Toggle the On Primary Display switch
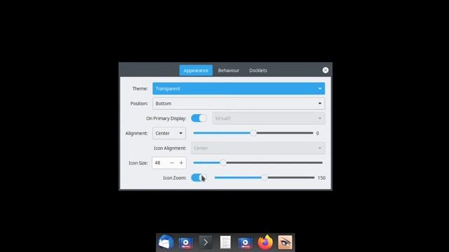The width and height of the screenshot is (449, 252). (x=199, y=118)
